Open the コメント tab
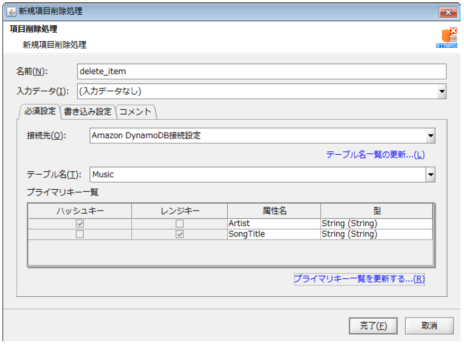This screenshot has width=464, height=345. pyautogui.click(x=135, y=112)
